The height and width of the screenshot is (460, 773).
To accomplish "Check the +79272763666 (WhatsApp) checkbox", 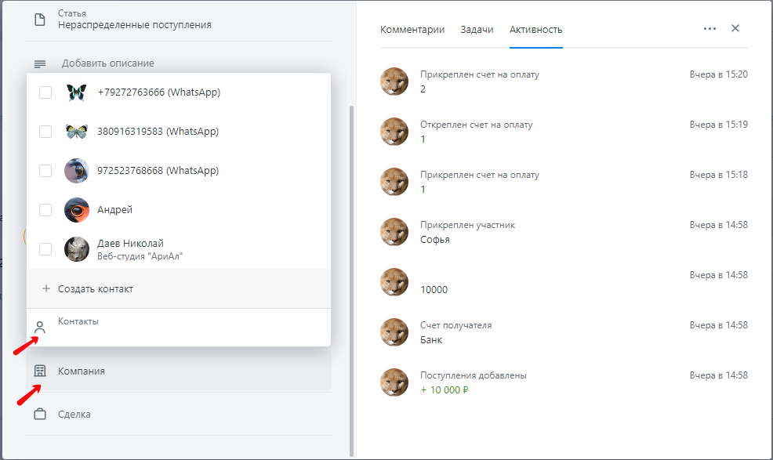I will click(45, 92).
